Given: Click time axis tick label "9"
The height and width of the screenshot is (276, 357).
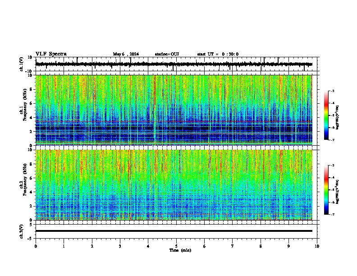Looking at the screenshot, I should (x=288, y=246).
